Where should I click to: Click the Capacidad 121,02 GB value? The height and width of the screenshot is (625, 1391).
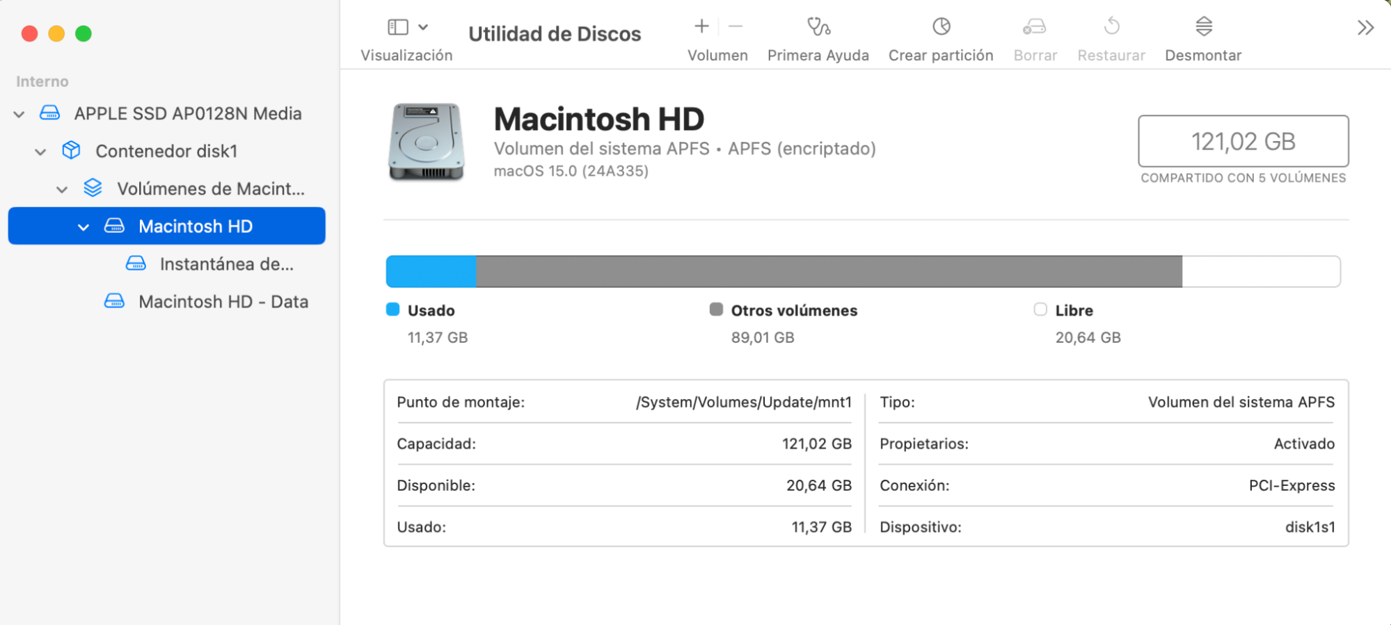point(817,444)
